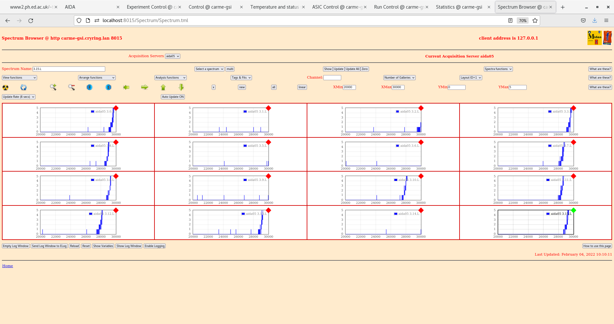614x324 pixels.
Task: Click the green up arrow icon
Action: pyautogui.click(x=163, y=87)
